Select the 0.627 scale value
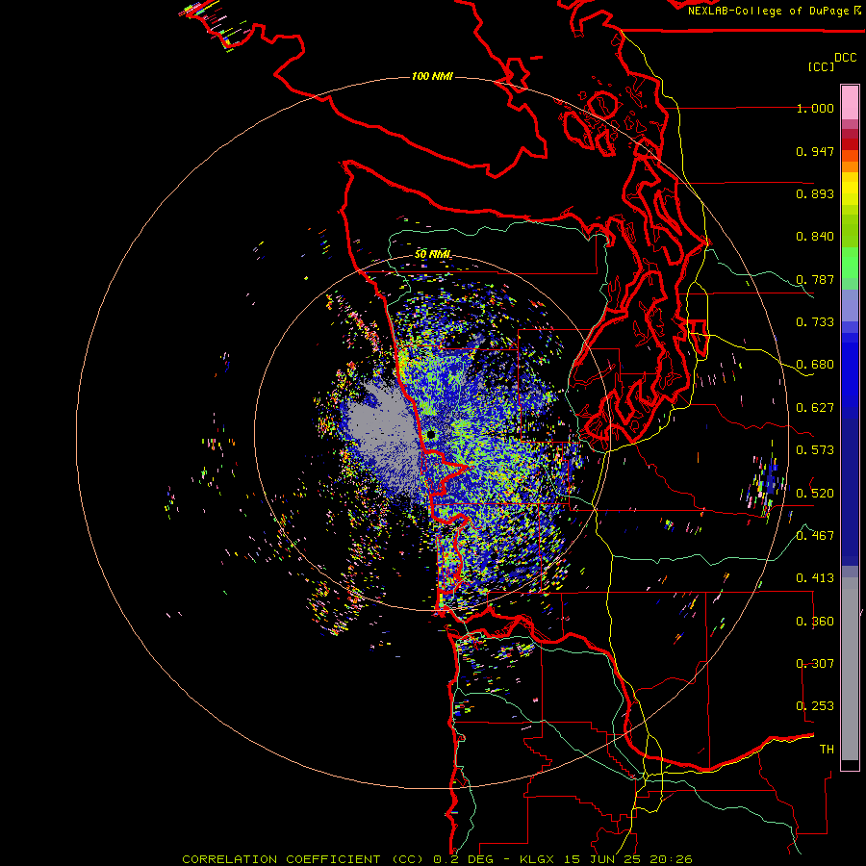Screen dimensions: 866x866 coord(815,408)
